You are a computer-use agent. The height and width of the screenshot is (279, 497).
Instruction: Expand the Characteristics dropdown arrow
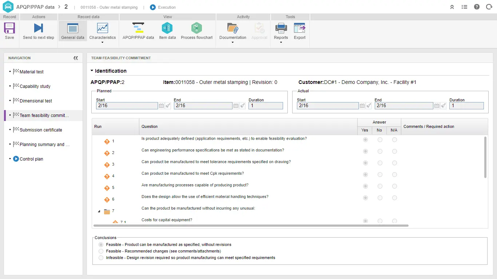102,43
